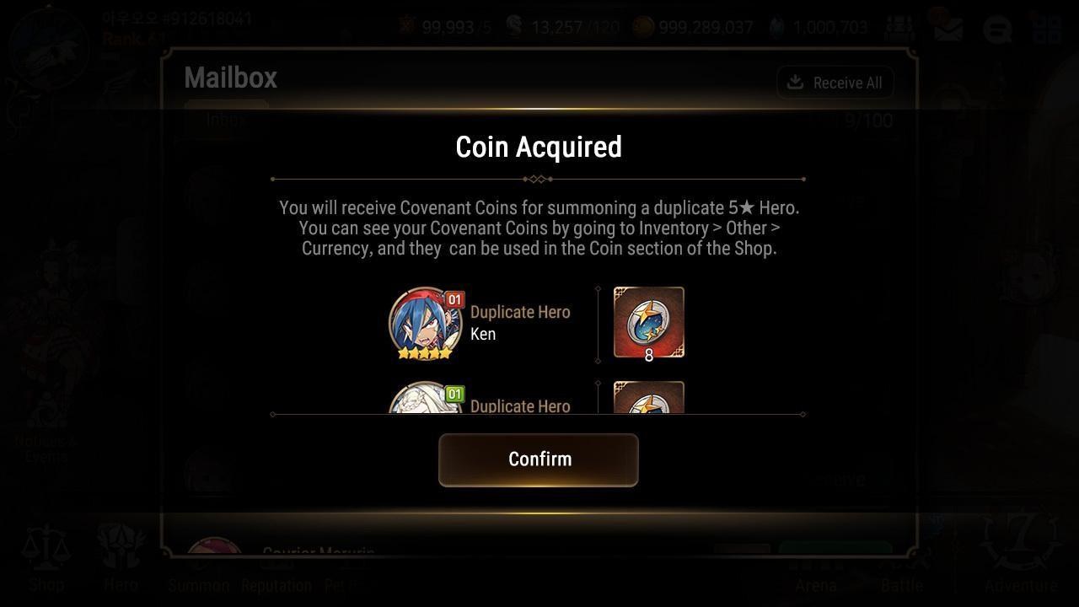Screen dimensions: 1079x607
Task: Open the Arena mode
Action: coord(816,584)
